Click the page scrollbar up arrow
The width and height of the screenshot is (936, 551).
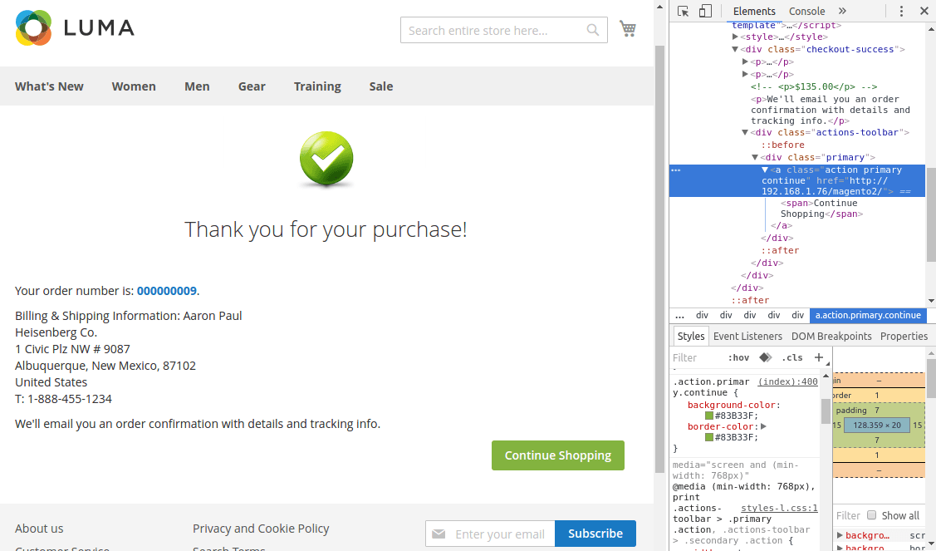659,7
